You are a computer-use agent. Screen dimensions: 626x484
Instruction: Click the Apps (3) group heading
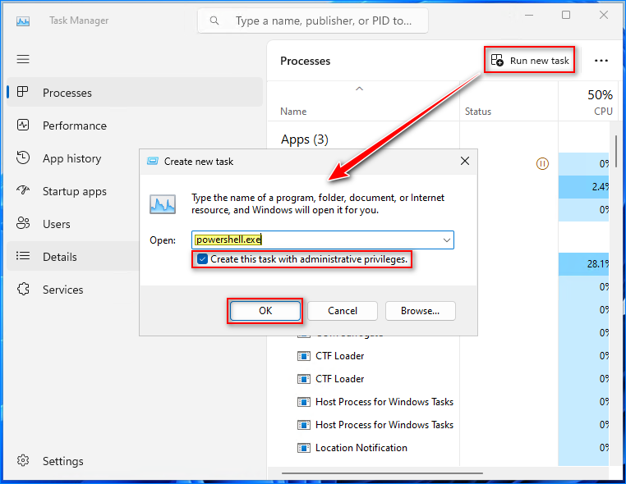tap(305, 139)
